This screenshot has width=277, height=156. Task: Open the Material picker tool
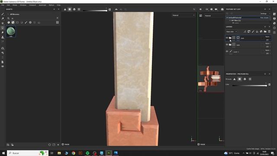pyautogui.click(x=3, y=42)
